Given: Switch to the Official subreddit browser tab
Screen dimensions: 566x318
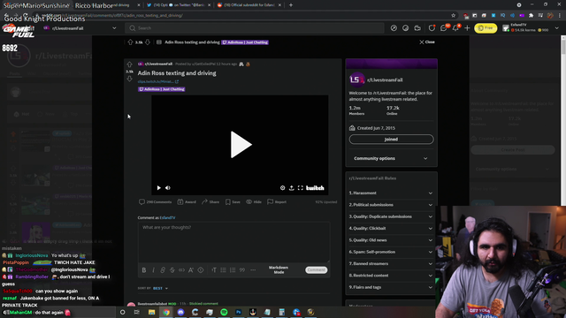Looking at the screenshot, I should tap(249, 5).
